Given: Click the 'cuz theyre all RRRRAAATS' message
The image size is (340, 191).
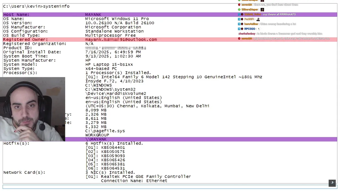Looking at the screenshot, I should click(279, 14).
